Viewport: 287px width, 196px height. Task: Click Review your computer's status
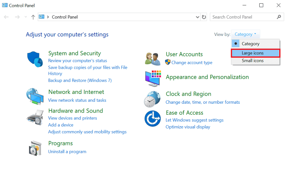click(78, 60)
